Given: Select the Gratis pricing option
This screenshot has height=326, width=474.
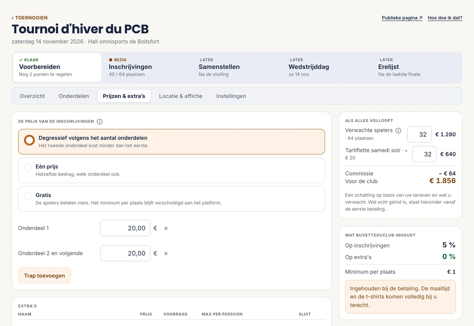Looking at the screenshot, I should pyautogui.click(x=172, y=199).
